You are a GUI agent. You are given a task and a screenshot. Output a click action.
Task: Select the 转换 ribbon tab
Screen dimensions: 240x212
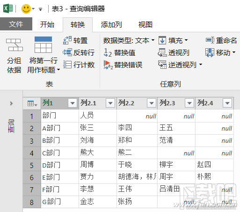coord(78,25)
